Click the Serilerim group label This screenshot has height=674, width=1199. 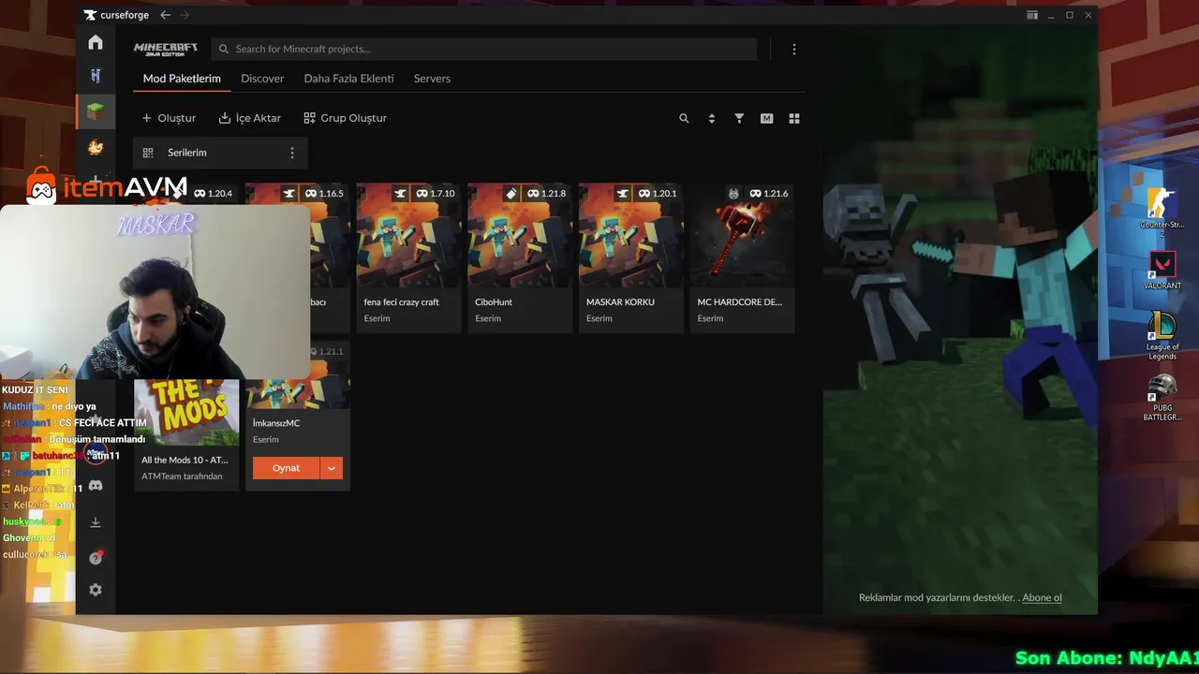187,153
